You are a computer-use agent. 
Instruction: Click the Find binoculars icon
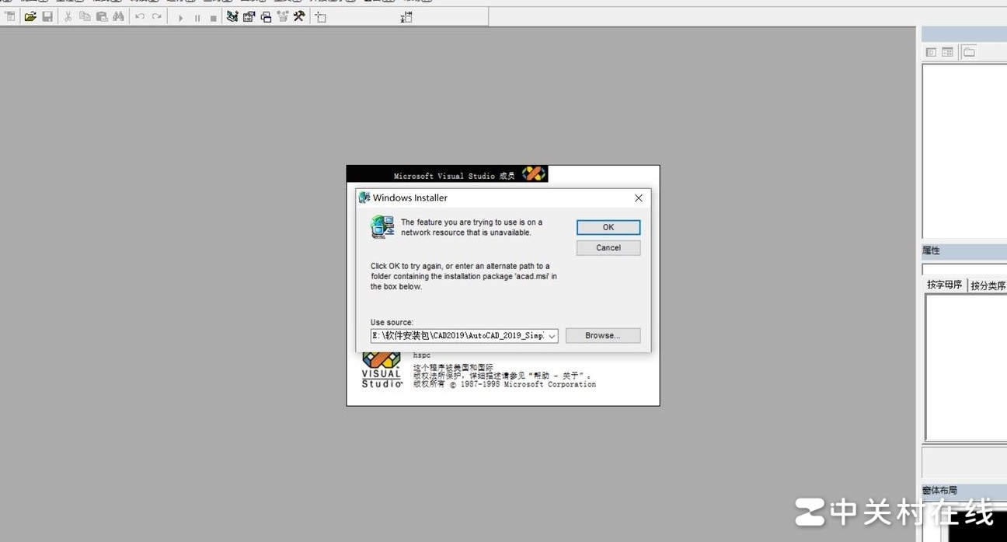(x=118, y=16)
